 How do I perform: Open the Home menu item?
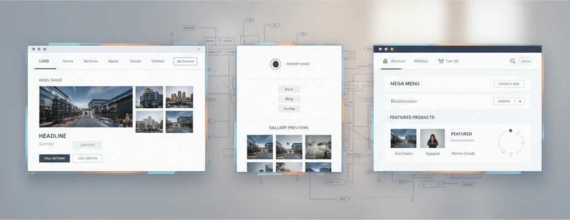point(67,61)
